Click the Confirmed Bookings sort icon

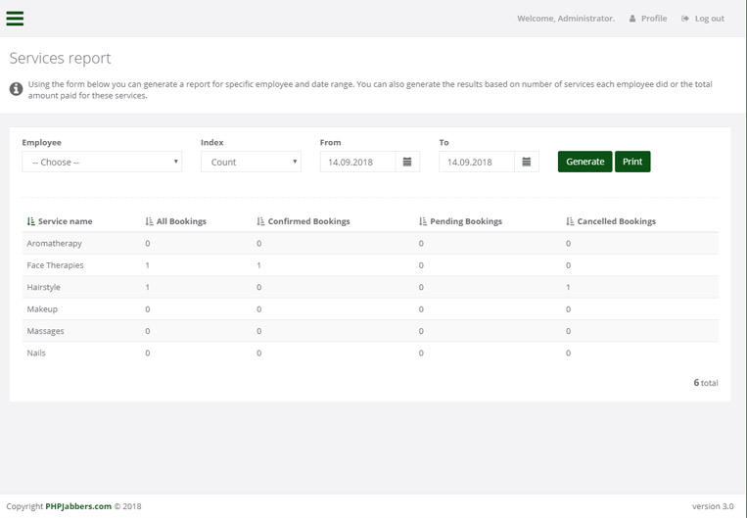260,221
